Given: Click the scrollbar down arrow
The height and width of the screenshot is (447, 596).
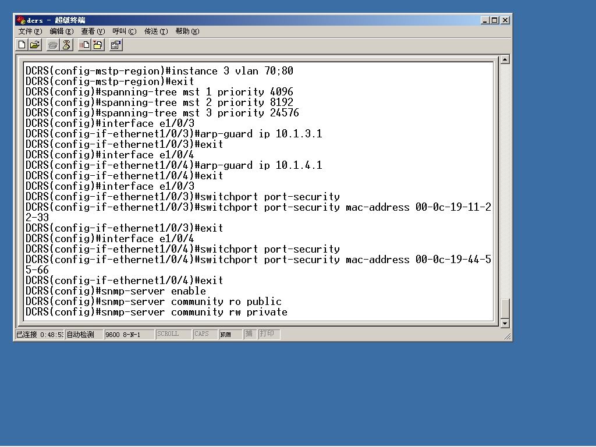Looking at the screenshot, I should [505, 324].
